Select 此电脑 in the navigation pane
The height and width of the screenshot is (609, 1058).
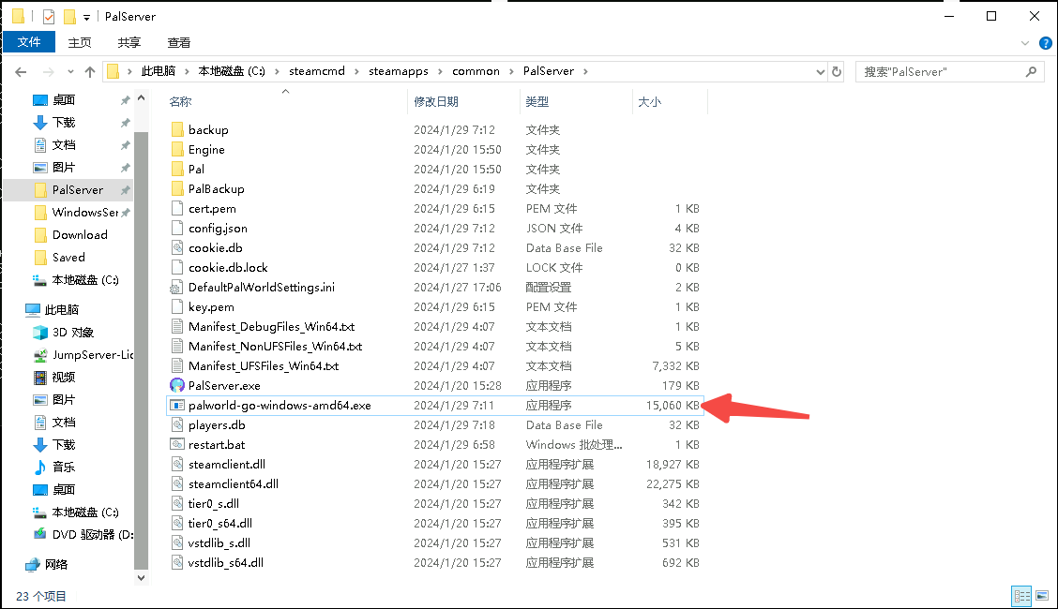61,310
